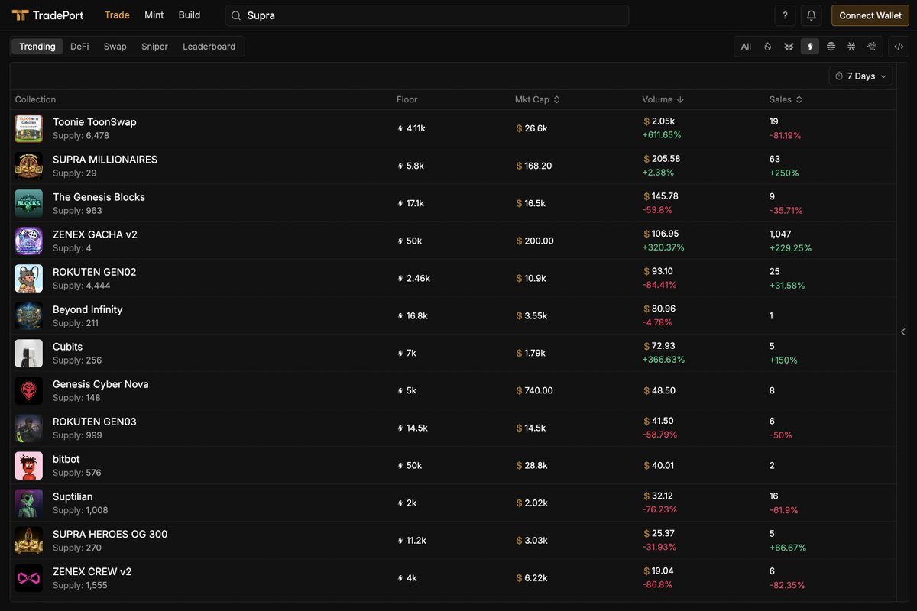This screenshot has height=611, width=917.
Task: Switch to the Swap tab
Action: coord(115,47)
